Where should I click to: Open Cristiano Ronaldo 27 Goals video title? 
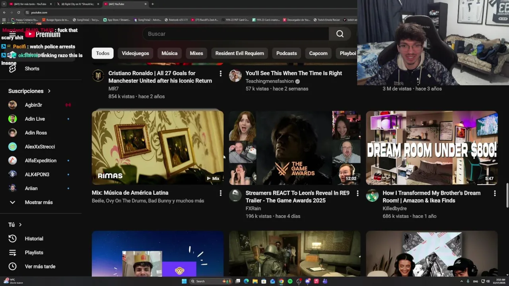coord(160,77)
